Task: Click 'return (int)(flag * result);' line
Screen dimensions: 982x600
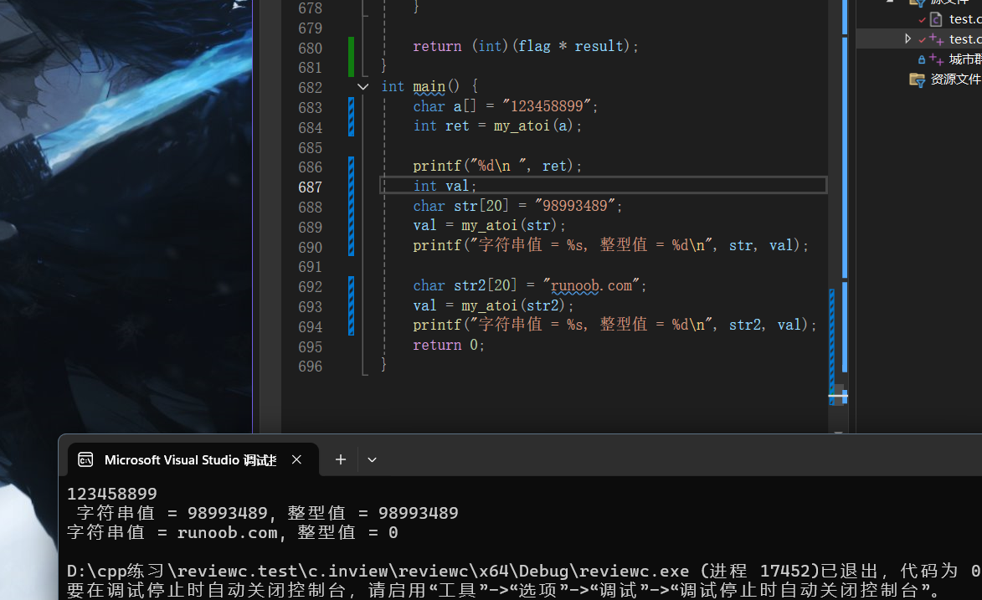Action: (x=526, y=46)
